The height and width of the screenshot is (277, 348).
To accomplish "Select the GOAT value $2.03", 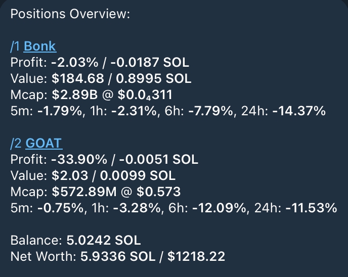I will pos(64,176).
